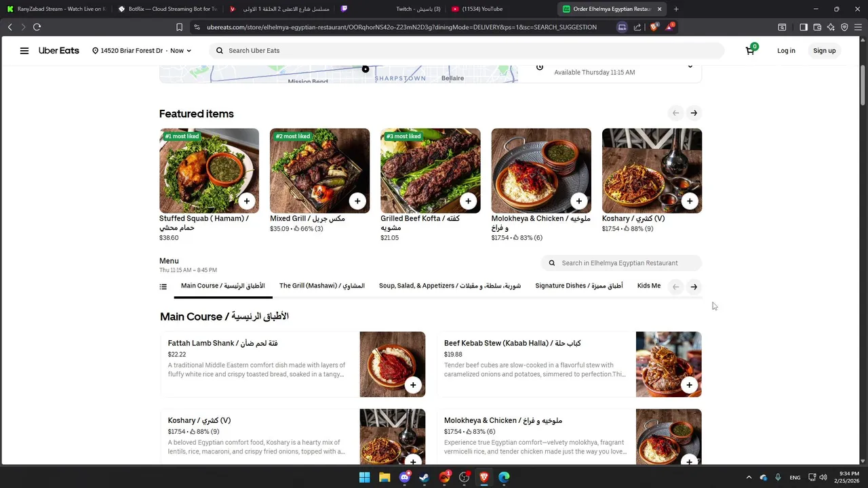Reload the page in browser
This screenshot has width=868, height=488.
(x=37, y=27)
